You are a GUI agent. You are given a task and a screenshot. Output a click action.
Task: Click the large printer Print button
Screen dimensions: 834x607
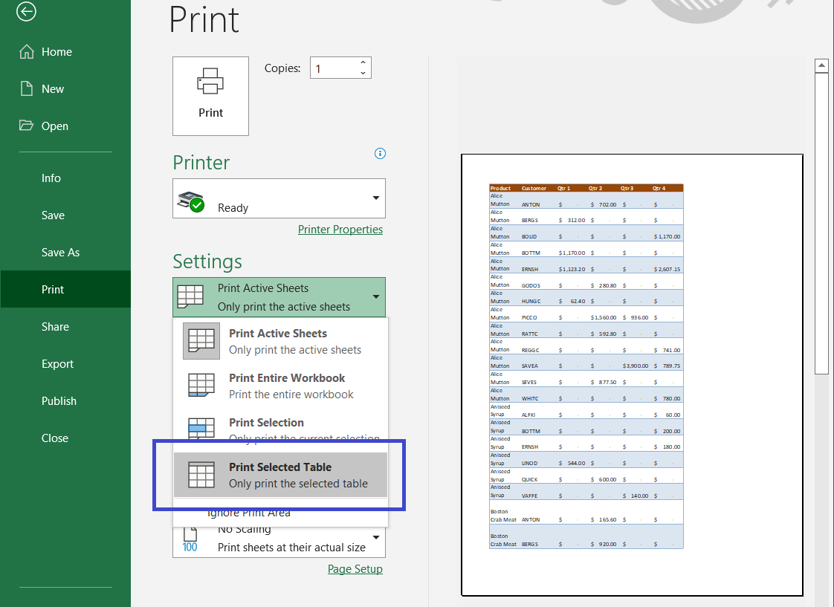pos(210,96)
